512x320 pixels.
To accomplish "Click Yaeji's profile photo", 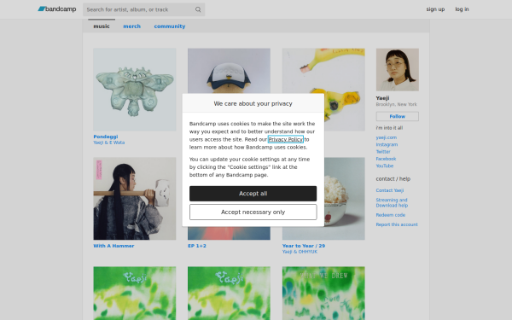I will [x=398, y=70].
